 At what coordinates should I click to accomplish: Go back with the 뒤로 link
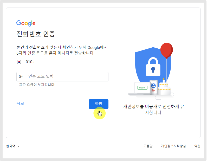[20, 104]
